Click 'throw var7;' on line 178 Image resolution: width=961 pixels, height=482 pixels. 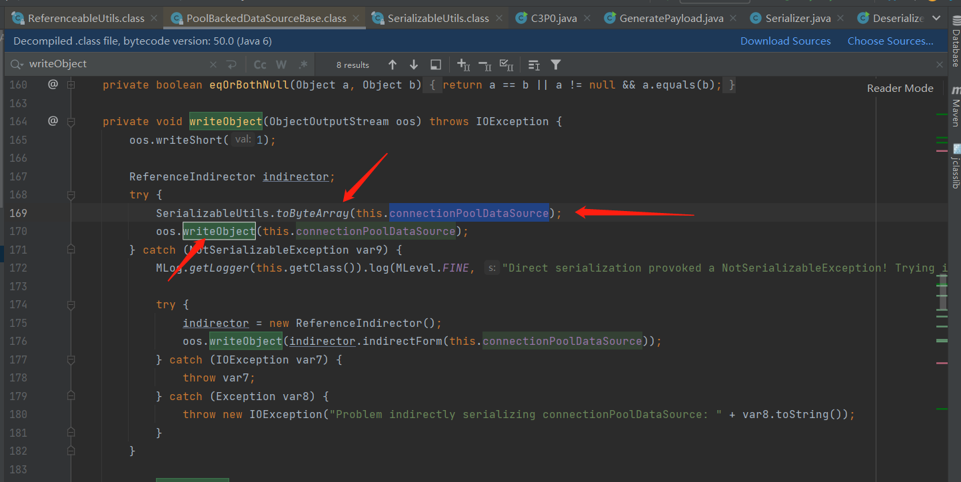[219, 377]
